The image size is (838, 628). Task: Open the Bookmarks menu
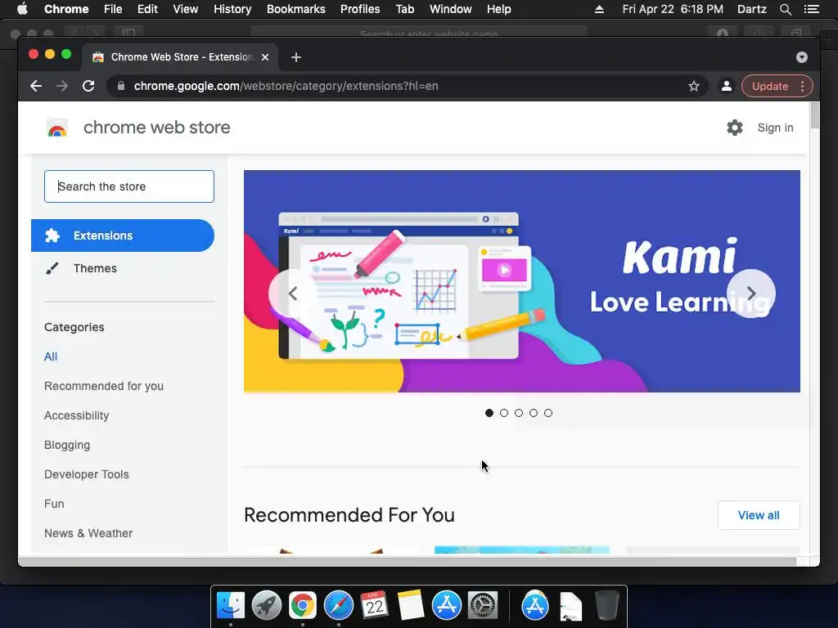[296, 9]
